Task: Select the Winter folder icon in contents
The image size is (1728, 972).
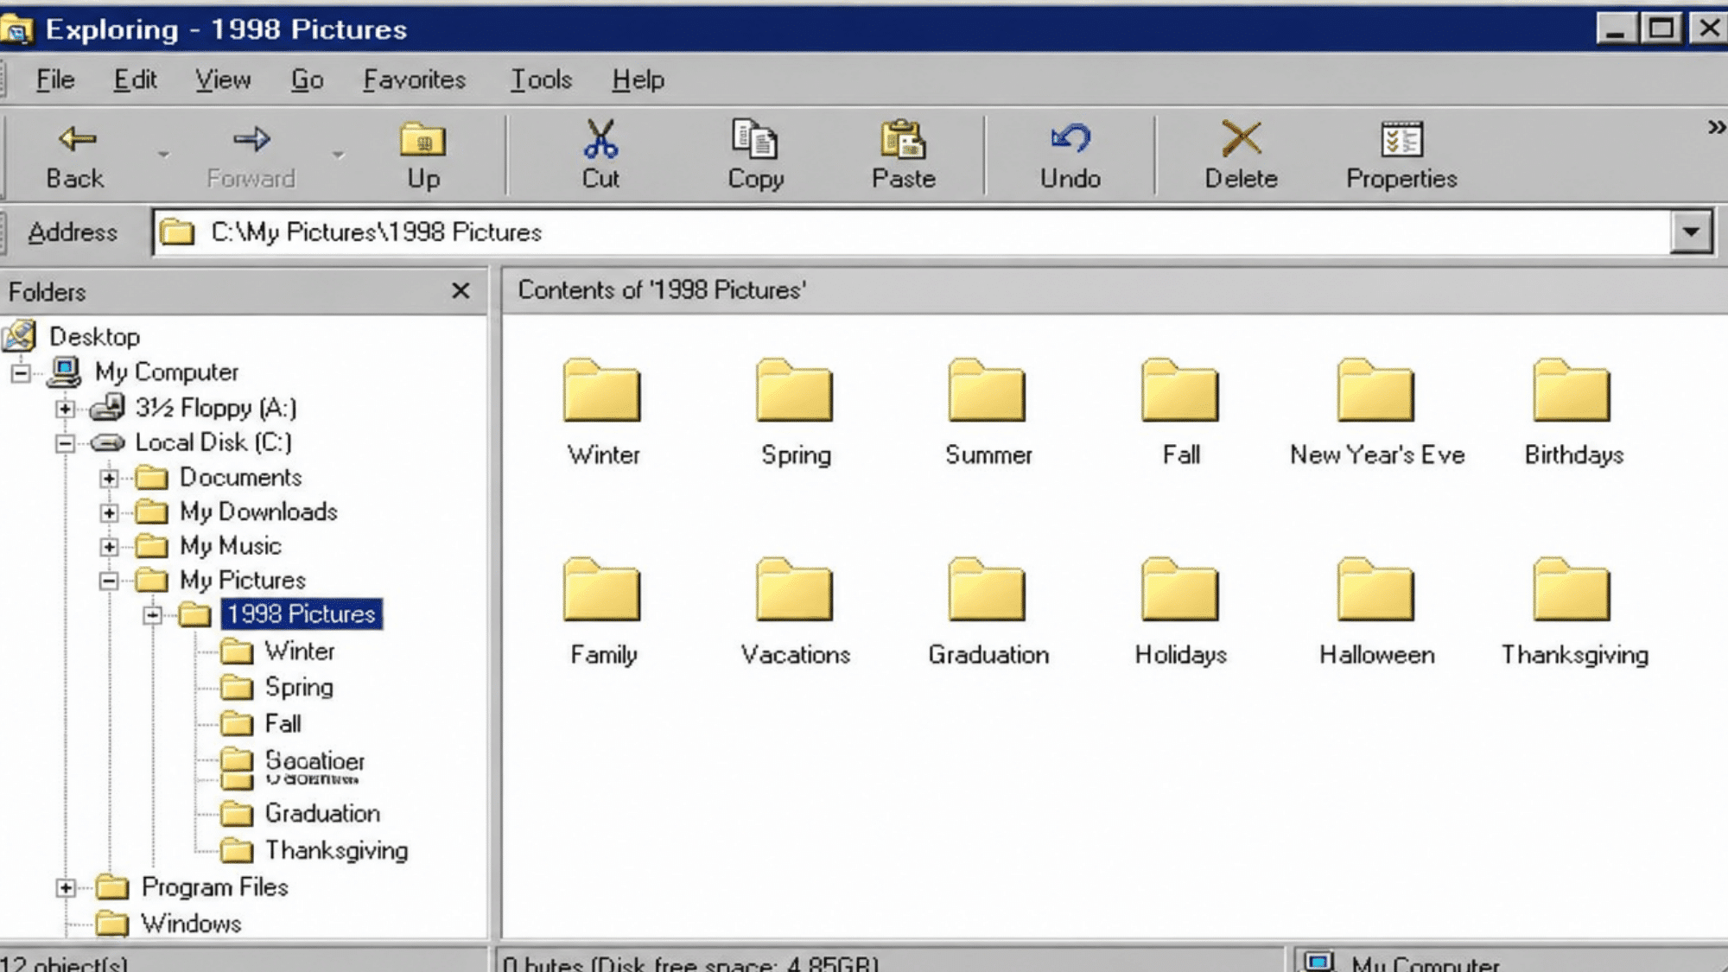Action: click(602, 391)
